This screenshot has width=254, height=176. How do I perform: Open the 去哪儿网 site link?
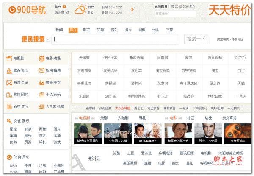pyautogui.click(x=84, y=84)
